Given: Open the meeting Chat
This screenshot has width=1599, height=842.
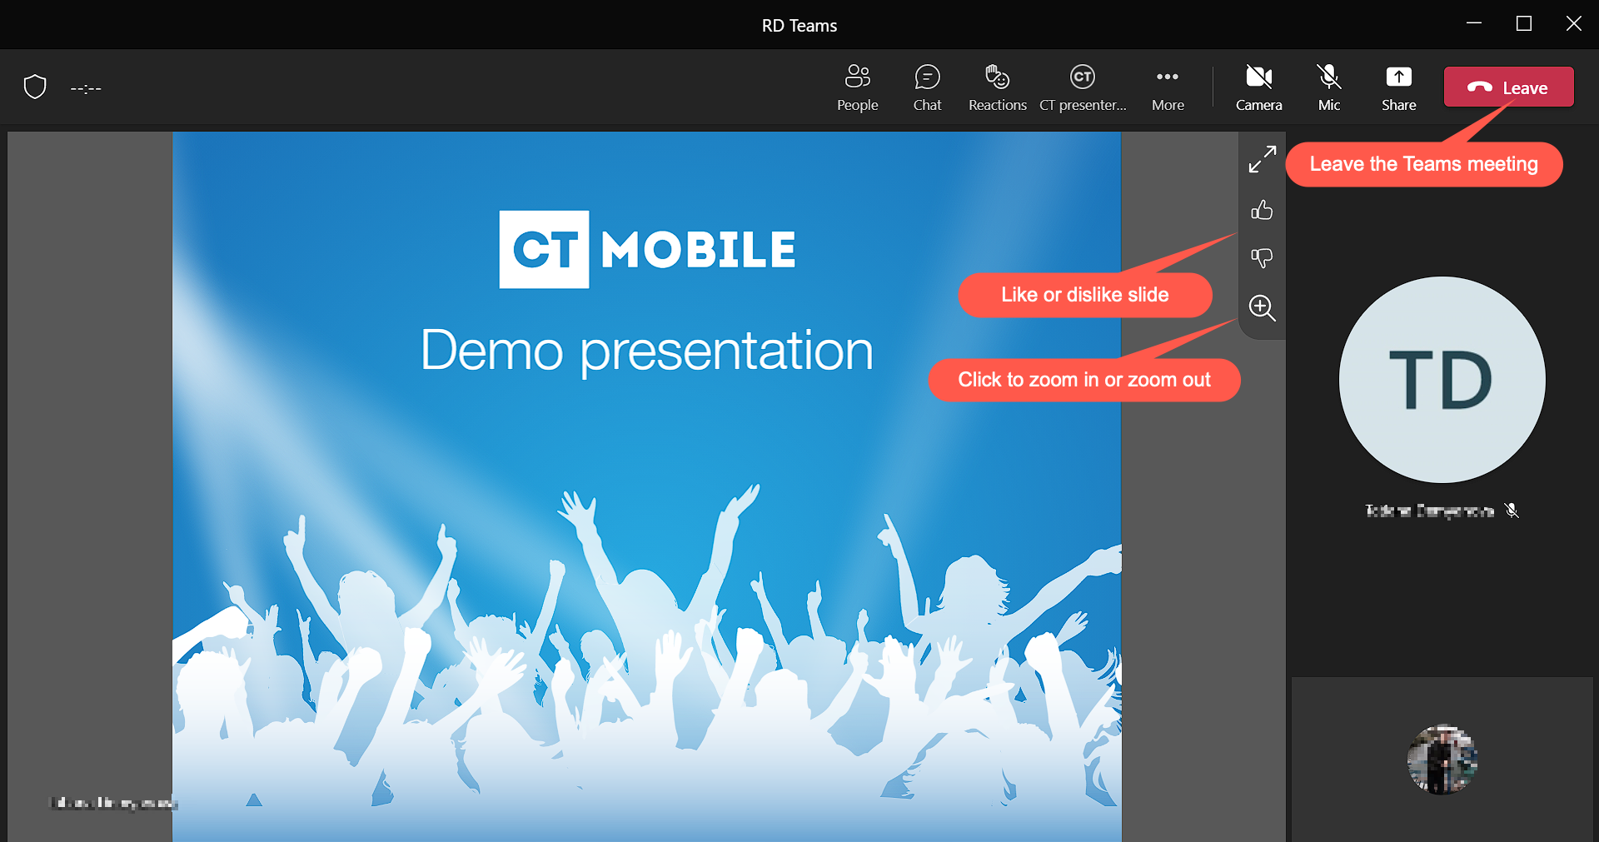Looking at the screenshot, I should coord(927,87).
